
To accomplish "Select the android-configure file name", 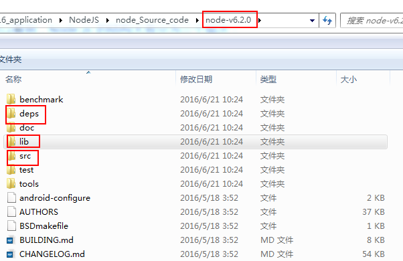I will tap(55, 198).
